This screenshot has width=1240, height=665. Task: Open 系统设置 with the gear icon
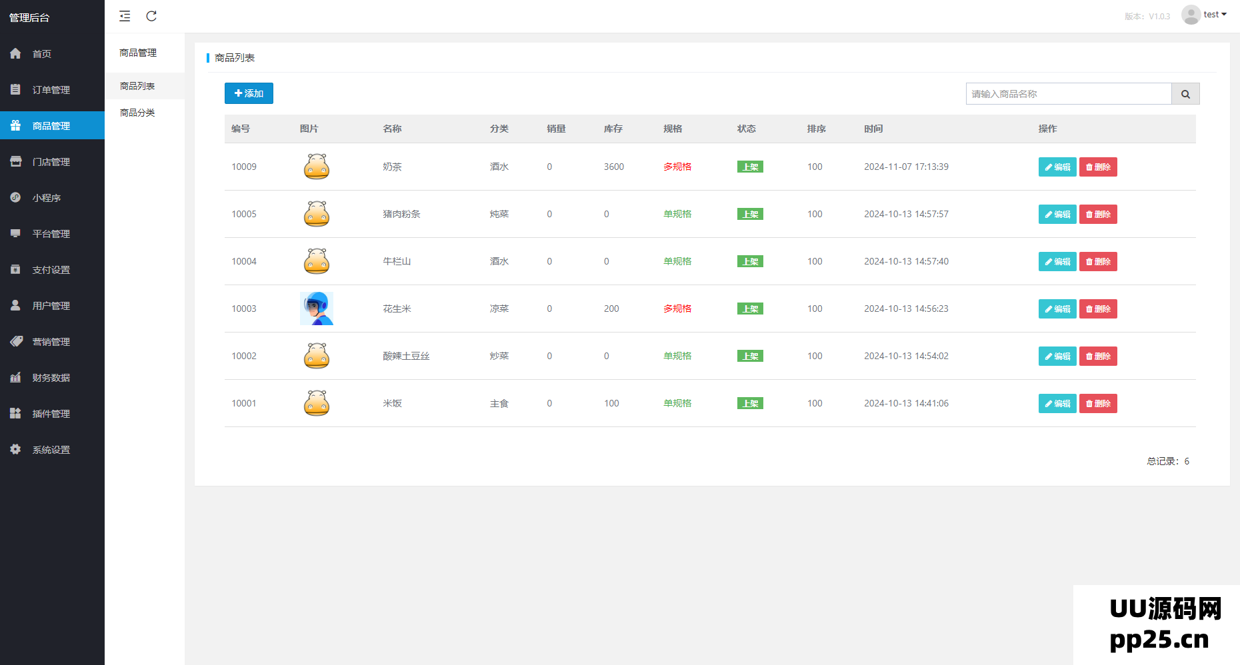[16, 450]
